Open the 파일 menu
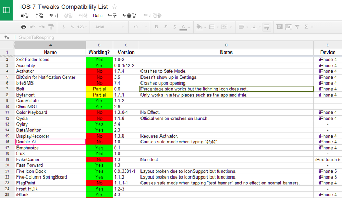 point(24,16)
